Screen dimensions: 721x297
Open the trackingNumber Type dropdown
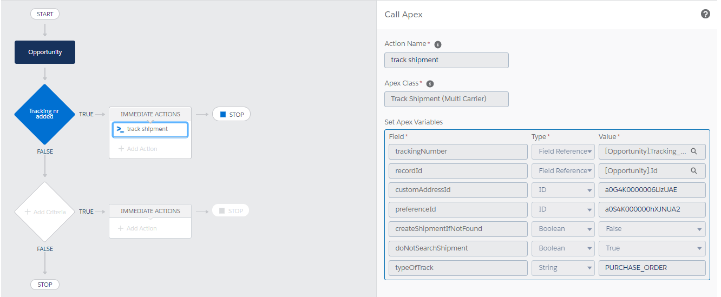(x=563, y=151)
